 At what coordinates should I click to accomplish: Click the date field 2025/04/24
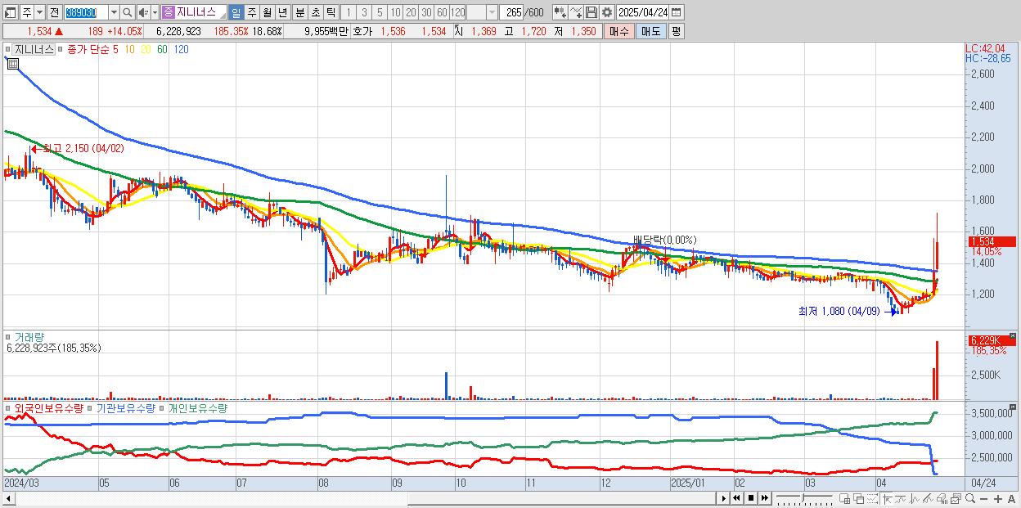(x=642, y=12)
